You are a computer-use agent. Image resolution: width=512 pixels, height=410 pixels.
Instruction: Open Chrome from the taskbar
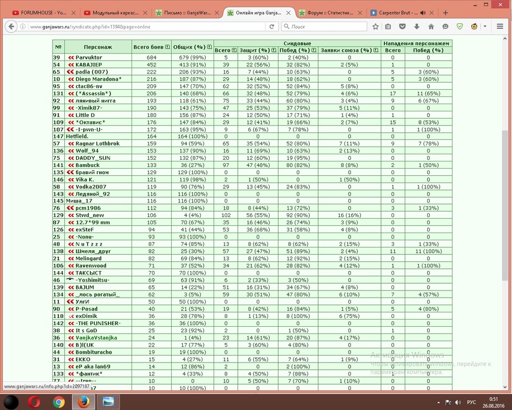(x=59, y=402)
